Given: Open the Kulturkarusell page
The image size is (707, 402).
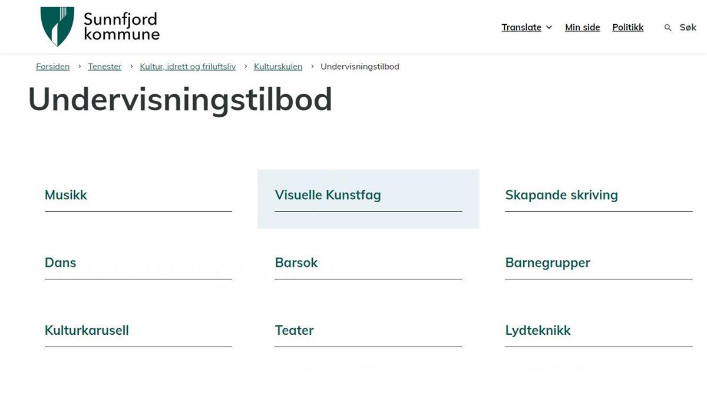Looking at the screenshot, I should coord(87,331).
